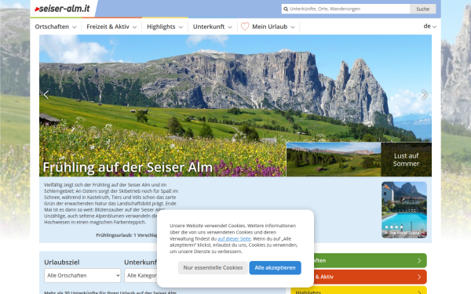Viewport: 471px width, 294px height.
Task: Expand the Alle Kategorien dropdown
Action: (141, 275)
